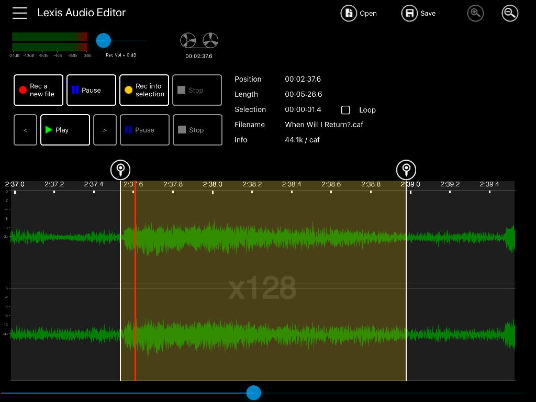Click the filename When Will I Return?.caf
The width and height of the screenshot is (536, 402).
(x=324, y=125)
